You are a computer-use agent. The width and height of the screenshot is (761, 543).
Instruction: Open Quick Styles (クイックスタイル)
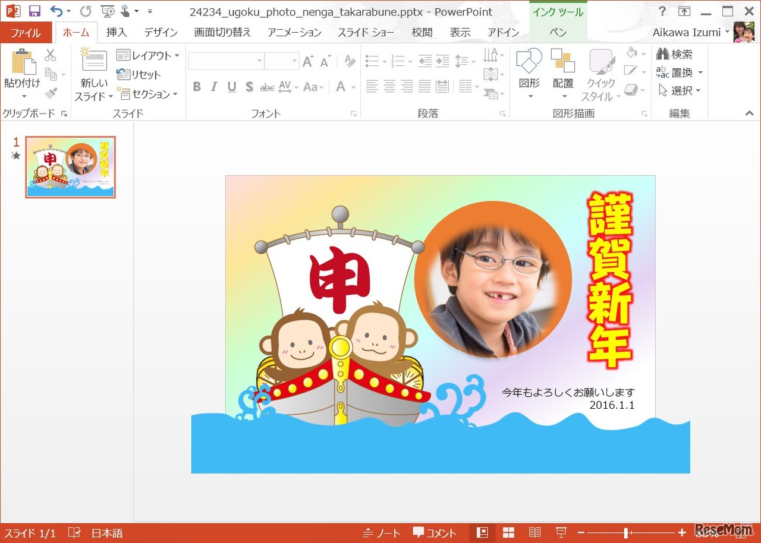[x=600, y=72]
